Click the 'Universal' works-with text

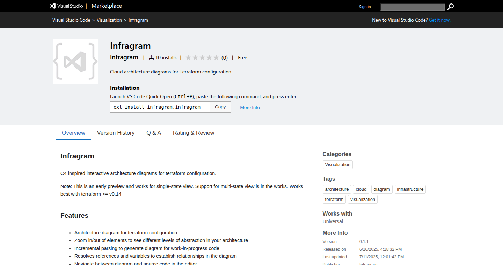[333, 221]
